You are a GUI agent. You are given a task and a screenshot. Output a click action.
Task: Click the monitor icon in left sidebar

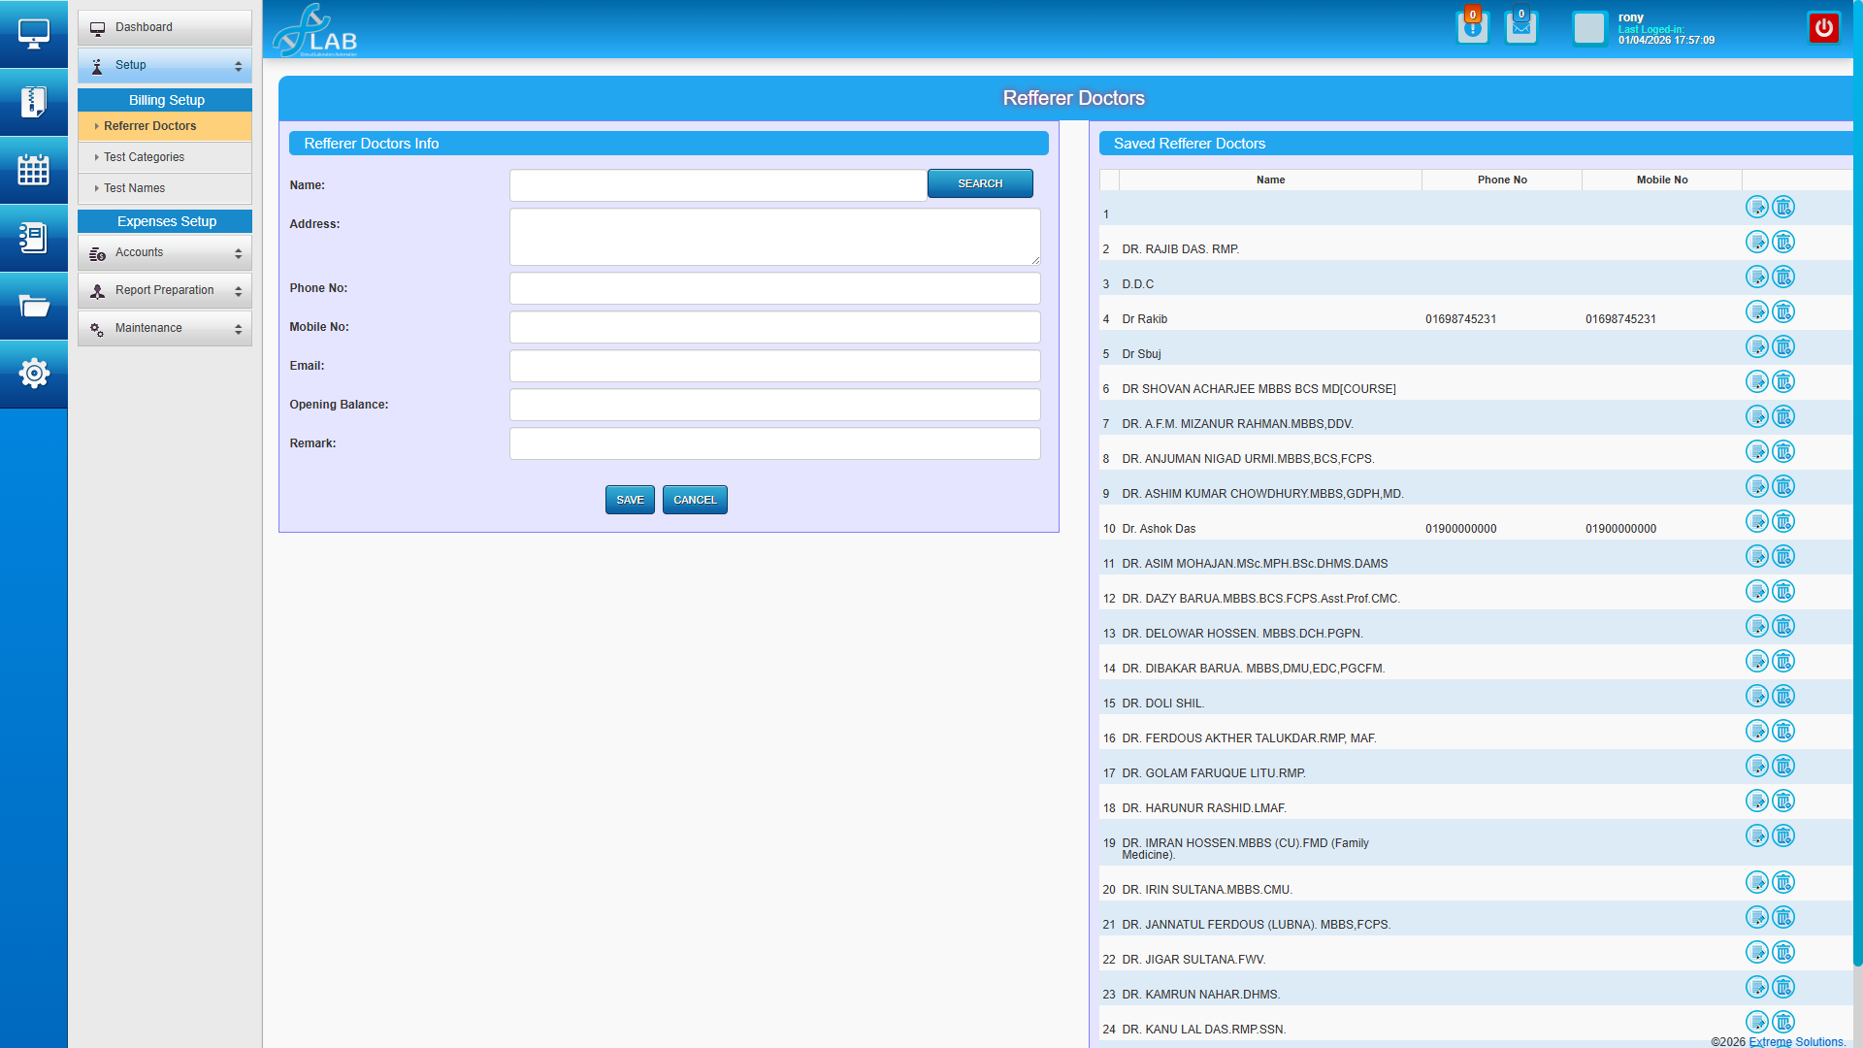coord(33,34)
